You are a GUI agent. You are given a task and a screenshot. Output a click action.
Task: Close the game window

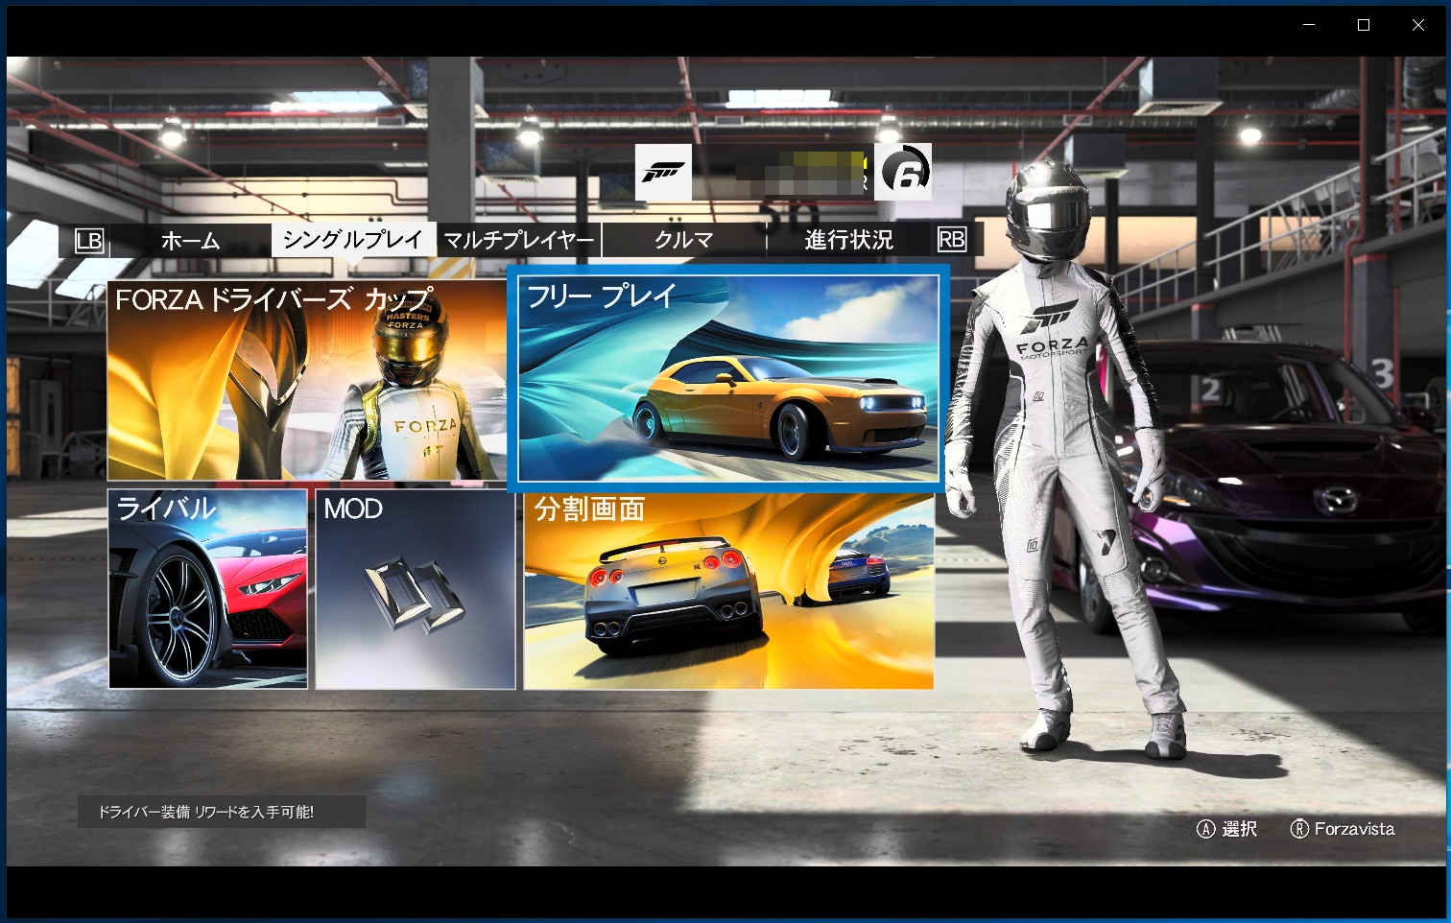1418,25
